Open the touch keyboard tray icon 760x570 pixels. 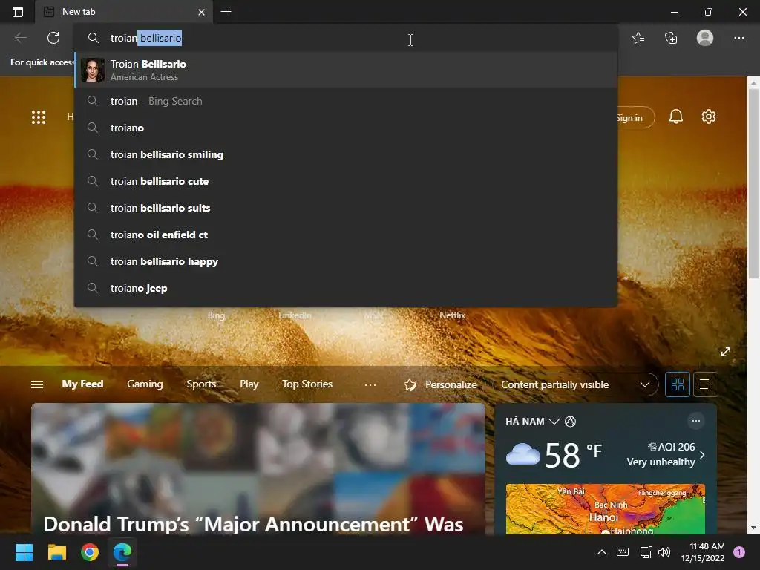[x=623, y=552]
